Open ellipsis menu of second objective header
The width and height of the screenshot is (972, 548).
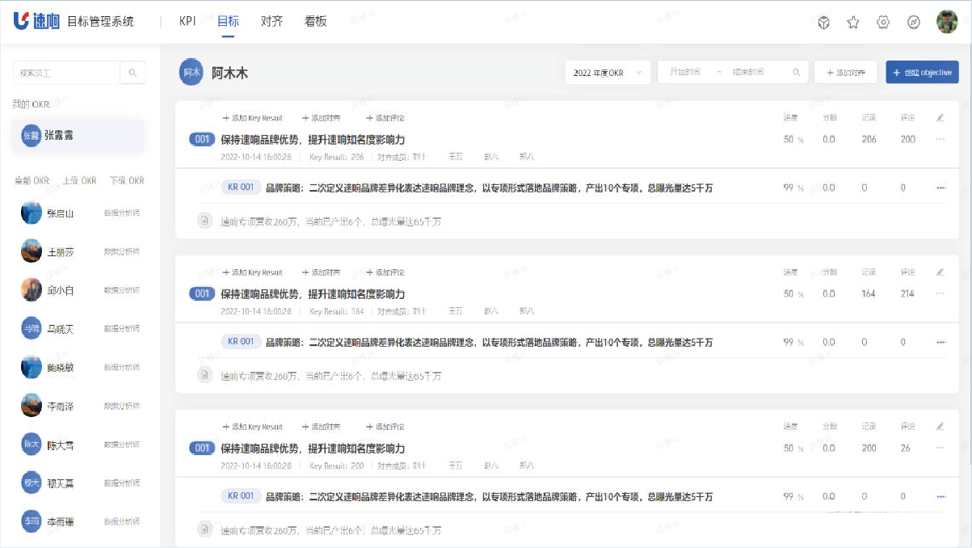point(940,294)
